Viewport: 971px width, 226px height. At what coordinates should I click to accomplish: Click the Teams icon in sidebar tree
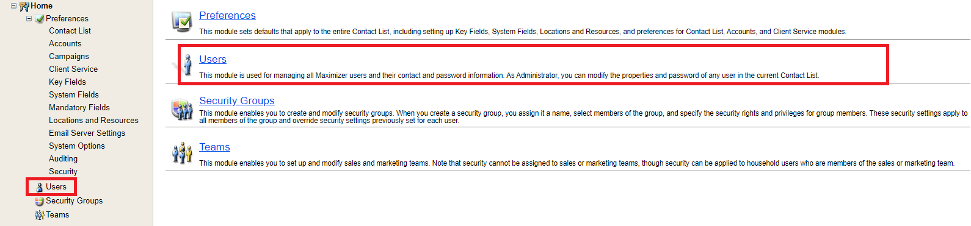click(40, 215)
